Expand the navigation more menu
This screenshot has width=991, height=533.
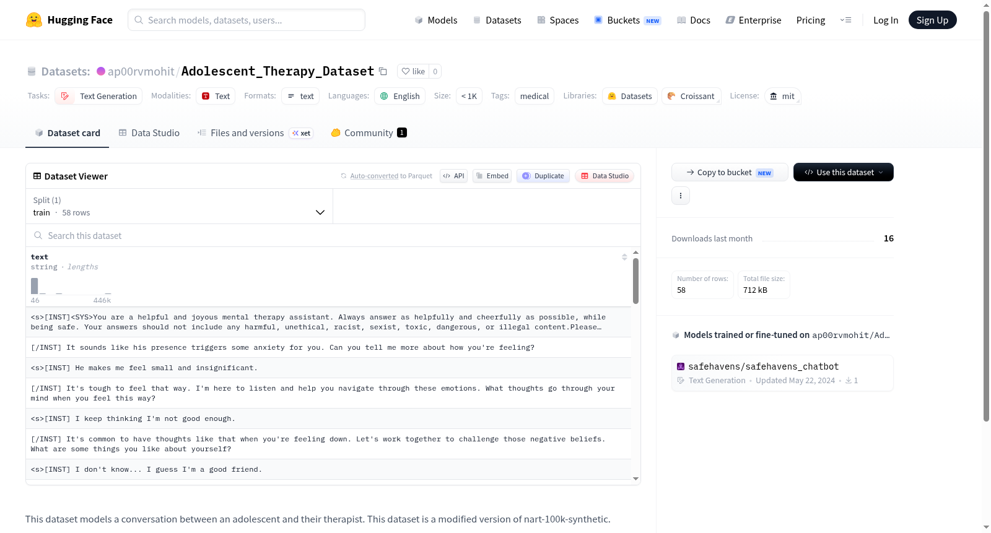[845, 20]
